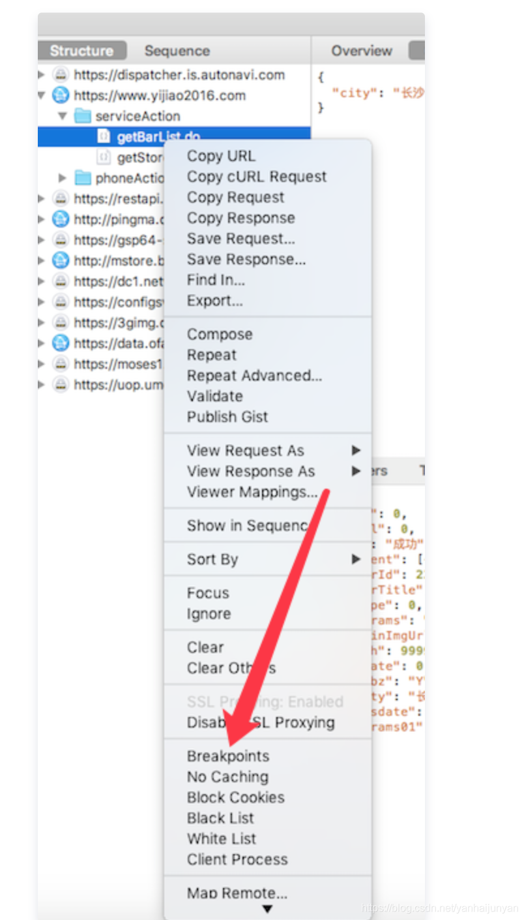
Task: Switch to the Sequence tab
Action: pyautogui.click(x=177, y=51)
